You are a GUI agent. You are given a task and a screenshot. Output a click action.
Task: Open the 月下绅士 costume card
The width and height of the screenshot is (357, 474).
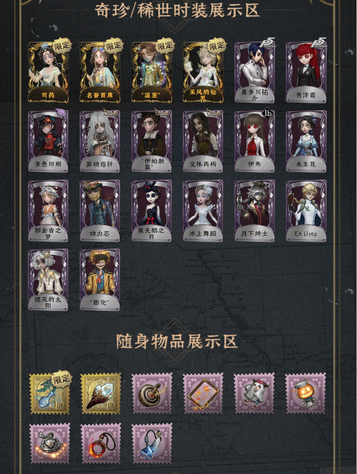255,211
